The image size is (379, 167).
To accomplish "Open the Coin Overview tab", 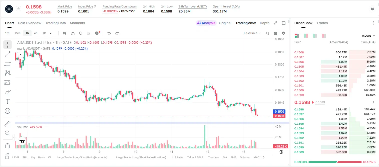I will (x=30, y=23).
